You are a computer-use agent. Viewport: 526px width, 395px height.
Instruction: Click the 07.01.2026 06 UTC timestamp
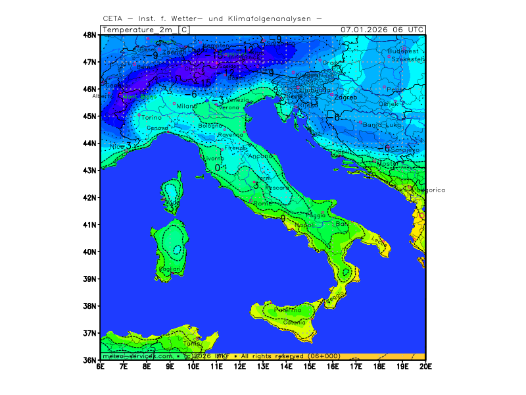[x=382, y=30]
